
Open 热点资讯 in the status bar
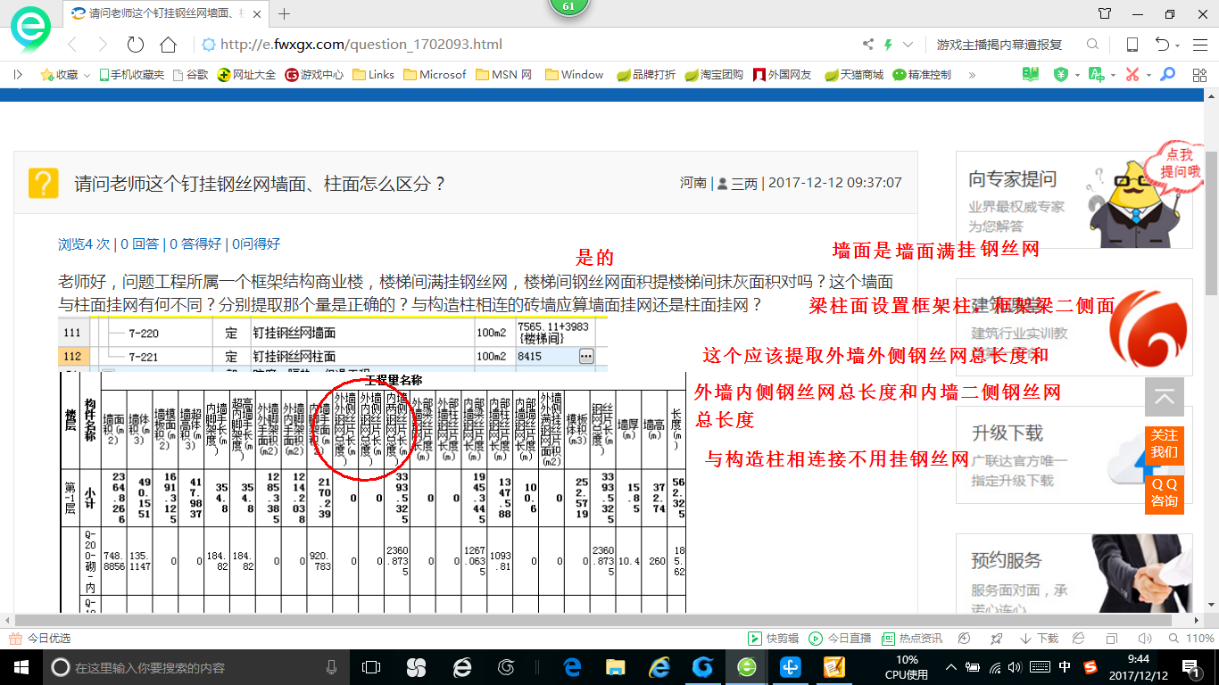tap(912, 639)
